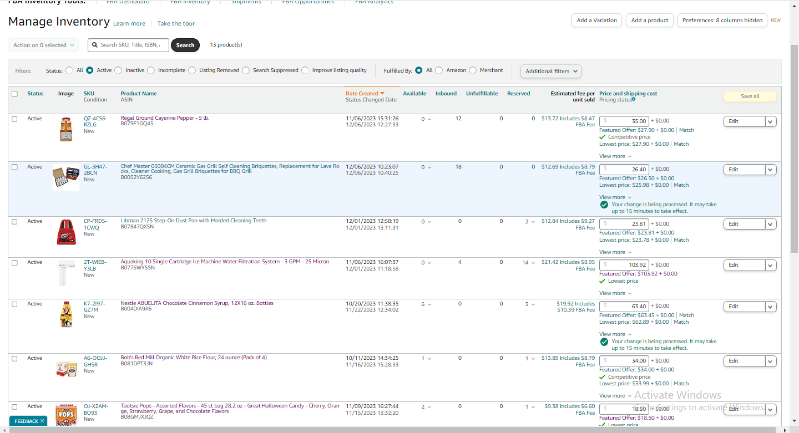
Task: Open the Nestle ABUELITA Chocolate Cinnamon Syrup link
Action: (197, 303)
